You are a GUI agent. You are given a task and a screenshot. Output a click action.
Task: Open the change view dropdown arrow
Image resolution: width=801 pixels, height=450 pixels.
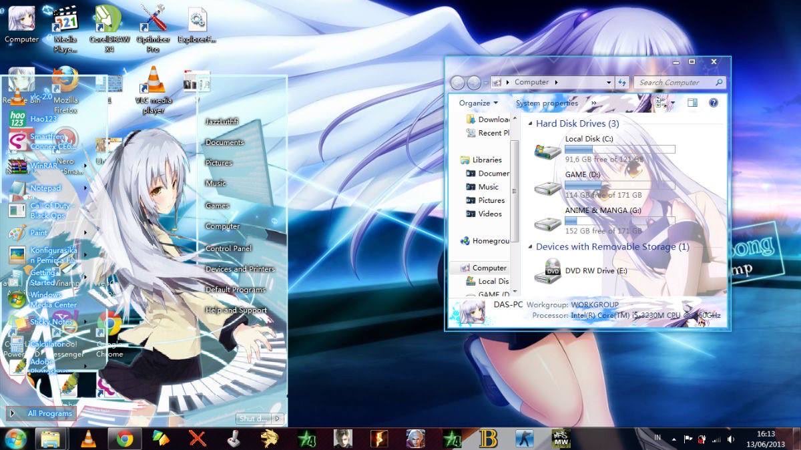[673, 103]
